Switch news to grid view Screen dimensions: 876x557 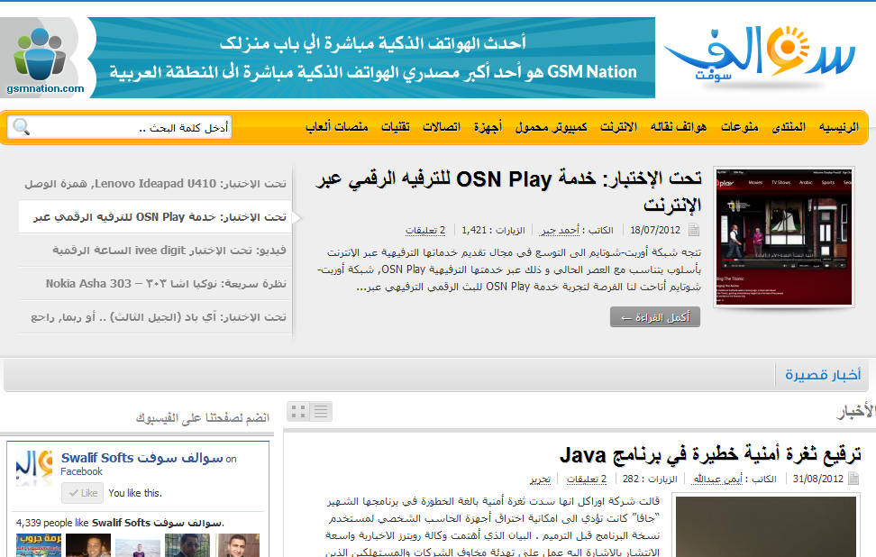(298, 412)
